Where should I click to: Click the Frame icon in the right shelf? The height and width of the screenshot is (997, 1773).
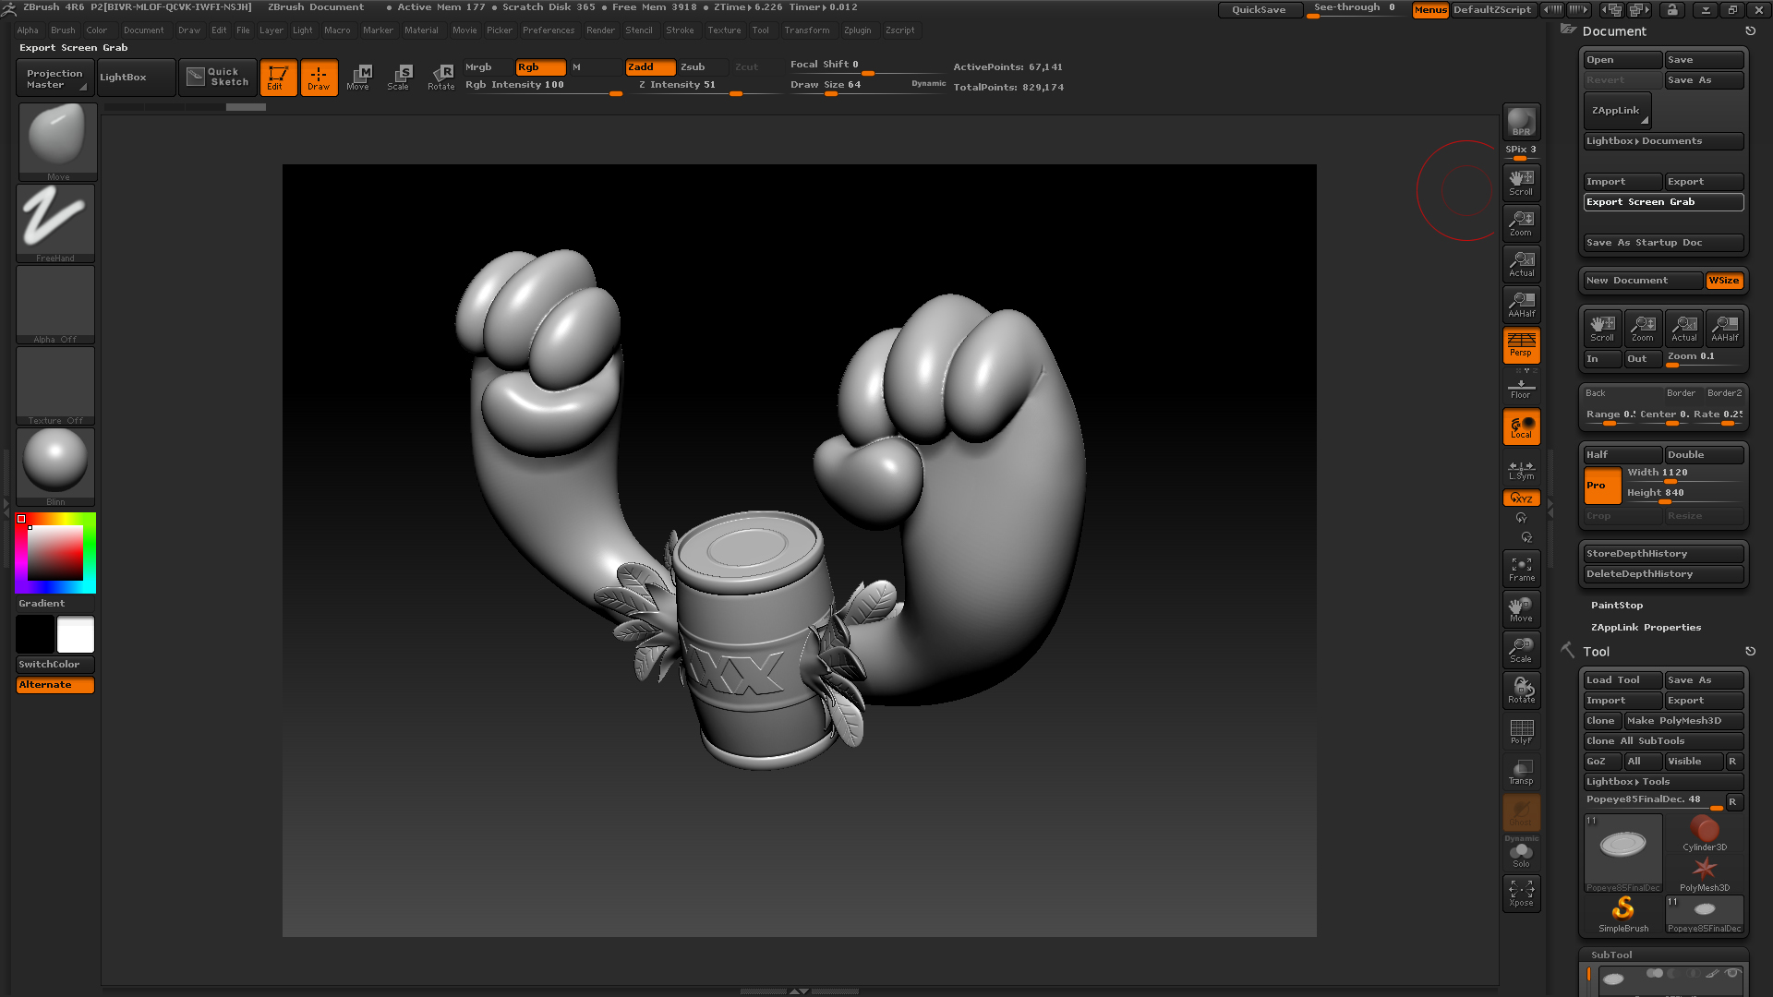1521,569
